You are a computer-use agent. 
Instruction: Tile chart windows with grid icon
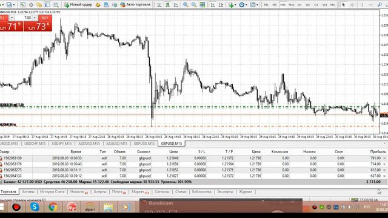(202, 5)
